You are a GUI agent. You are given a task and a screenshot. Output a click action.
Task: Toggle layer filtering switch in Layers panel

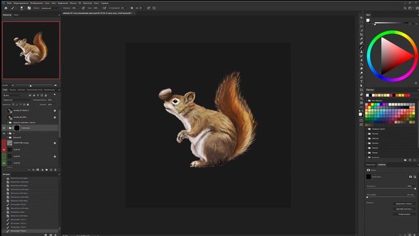coord(55,94)
